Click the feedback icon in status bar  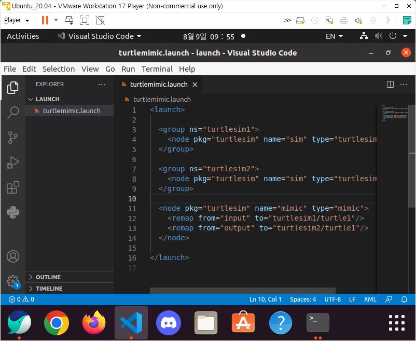[389, 299]
